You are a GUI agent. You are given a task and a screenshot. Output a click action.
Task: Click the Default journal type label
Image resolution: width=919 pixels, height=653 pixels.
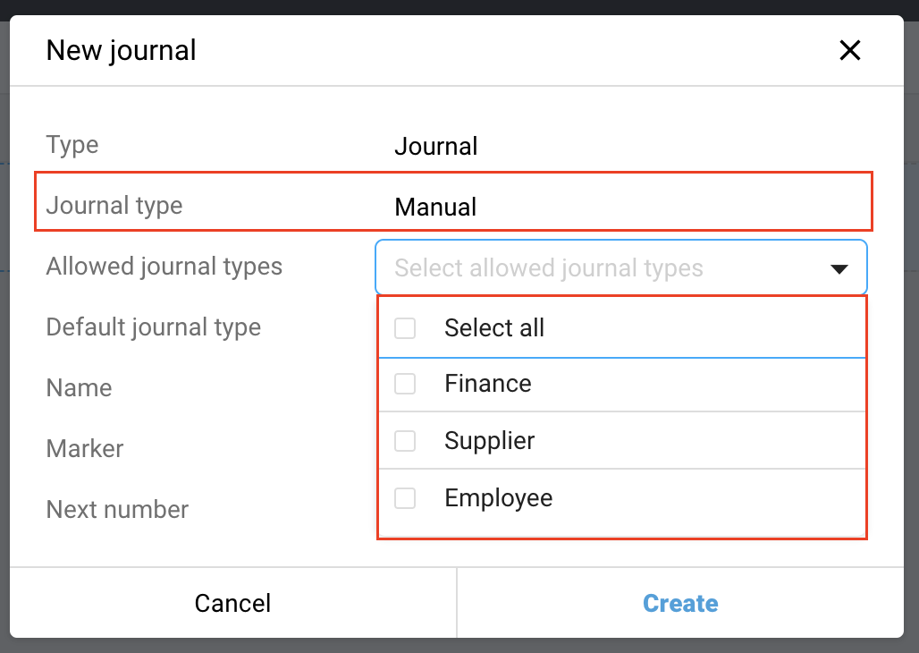coord(154,327)
